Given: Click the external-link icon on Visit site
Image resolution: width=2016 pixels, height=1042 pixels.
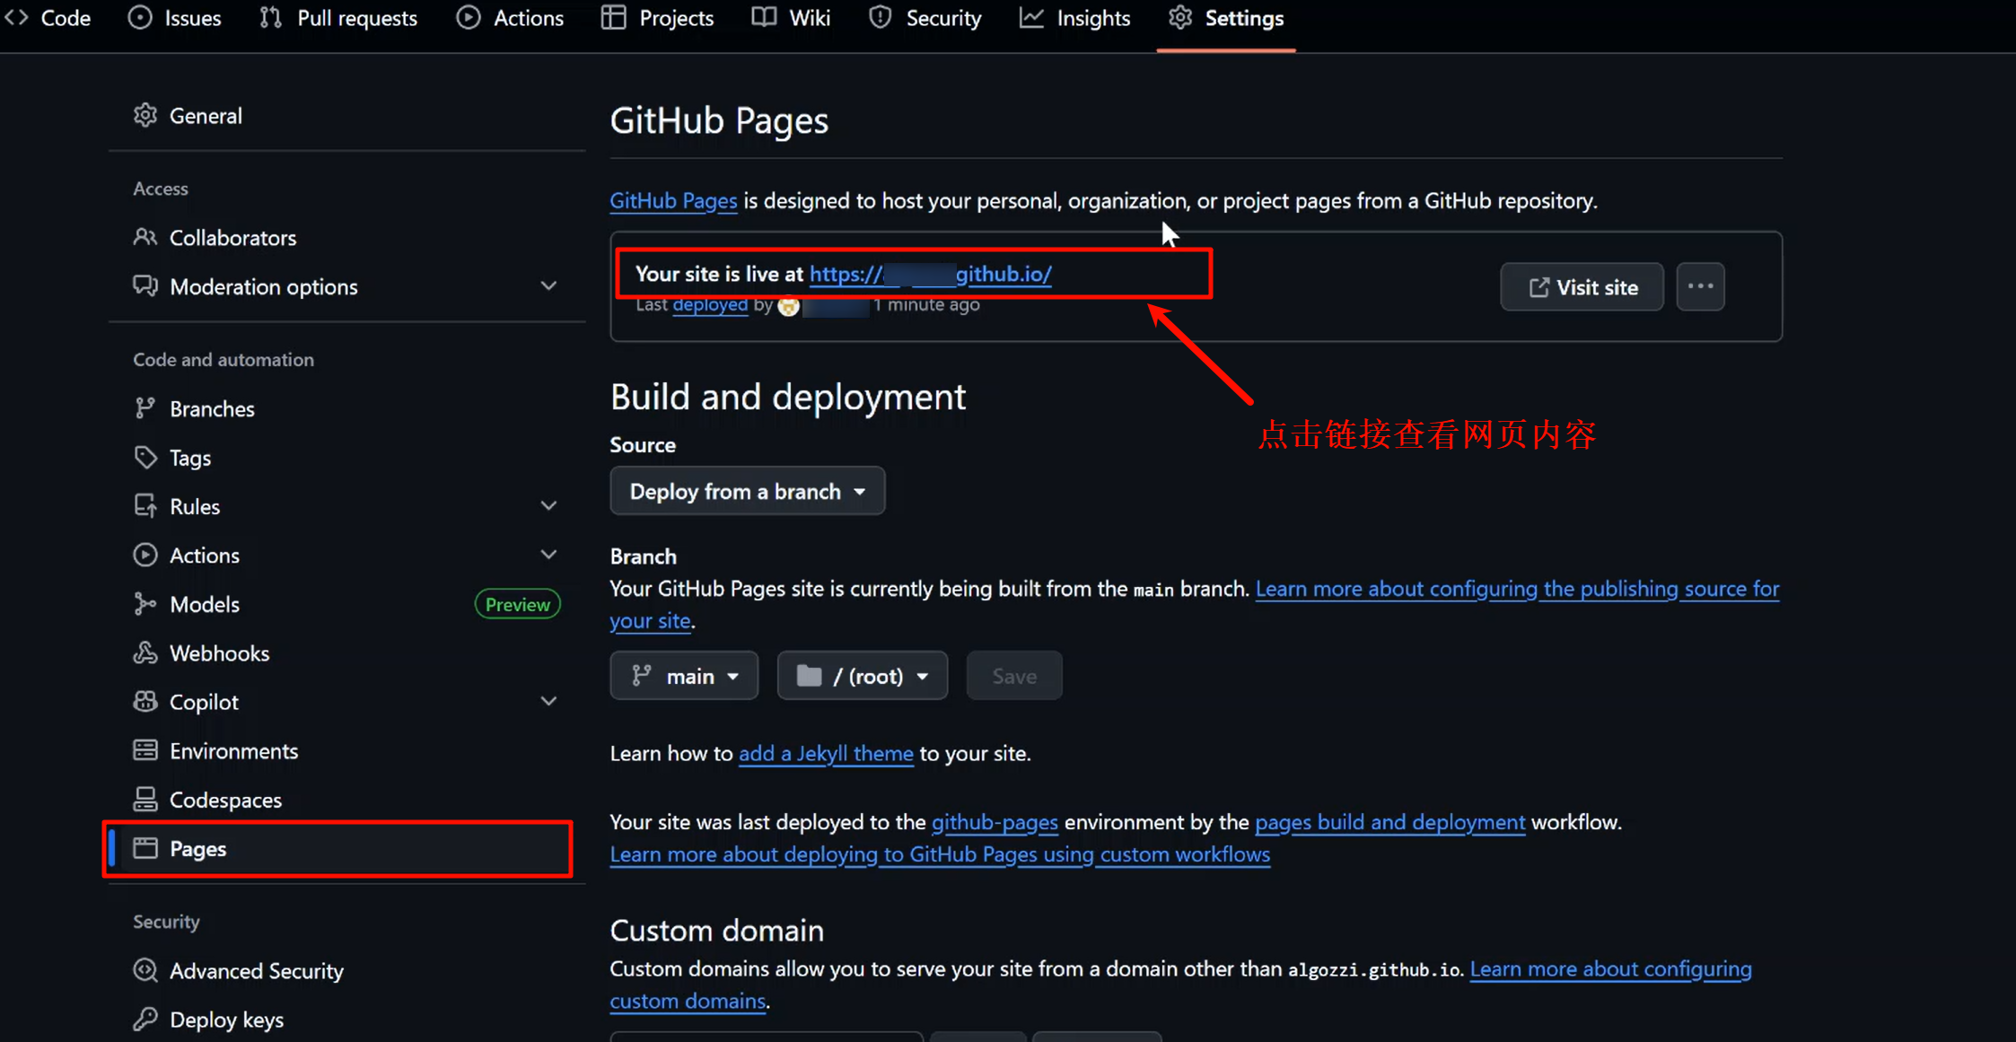Looking at the screenshot, I should [1538, 287].
